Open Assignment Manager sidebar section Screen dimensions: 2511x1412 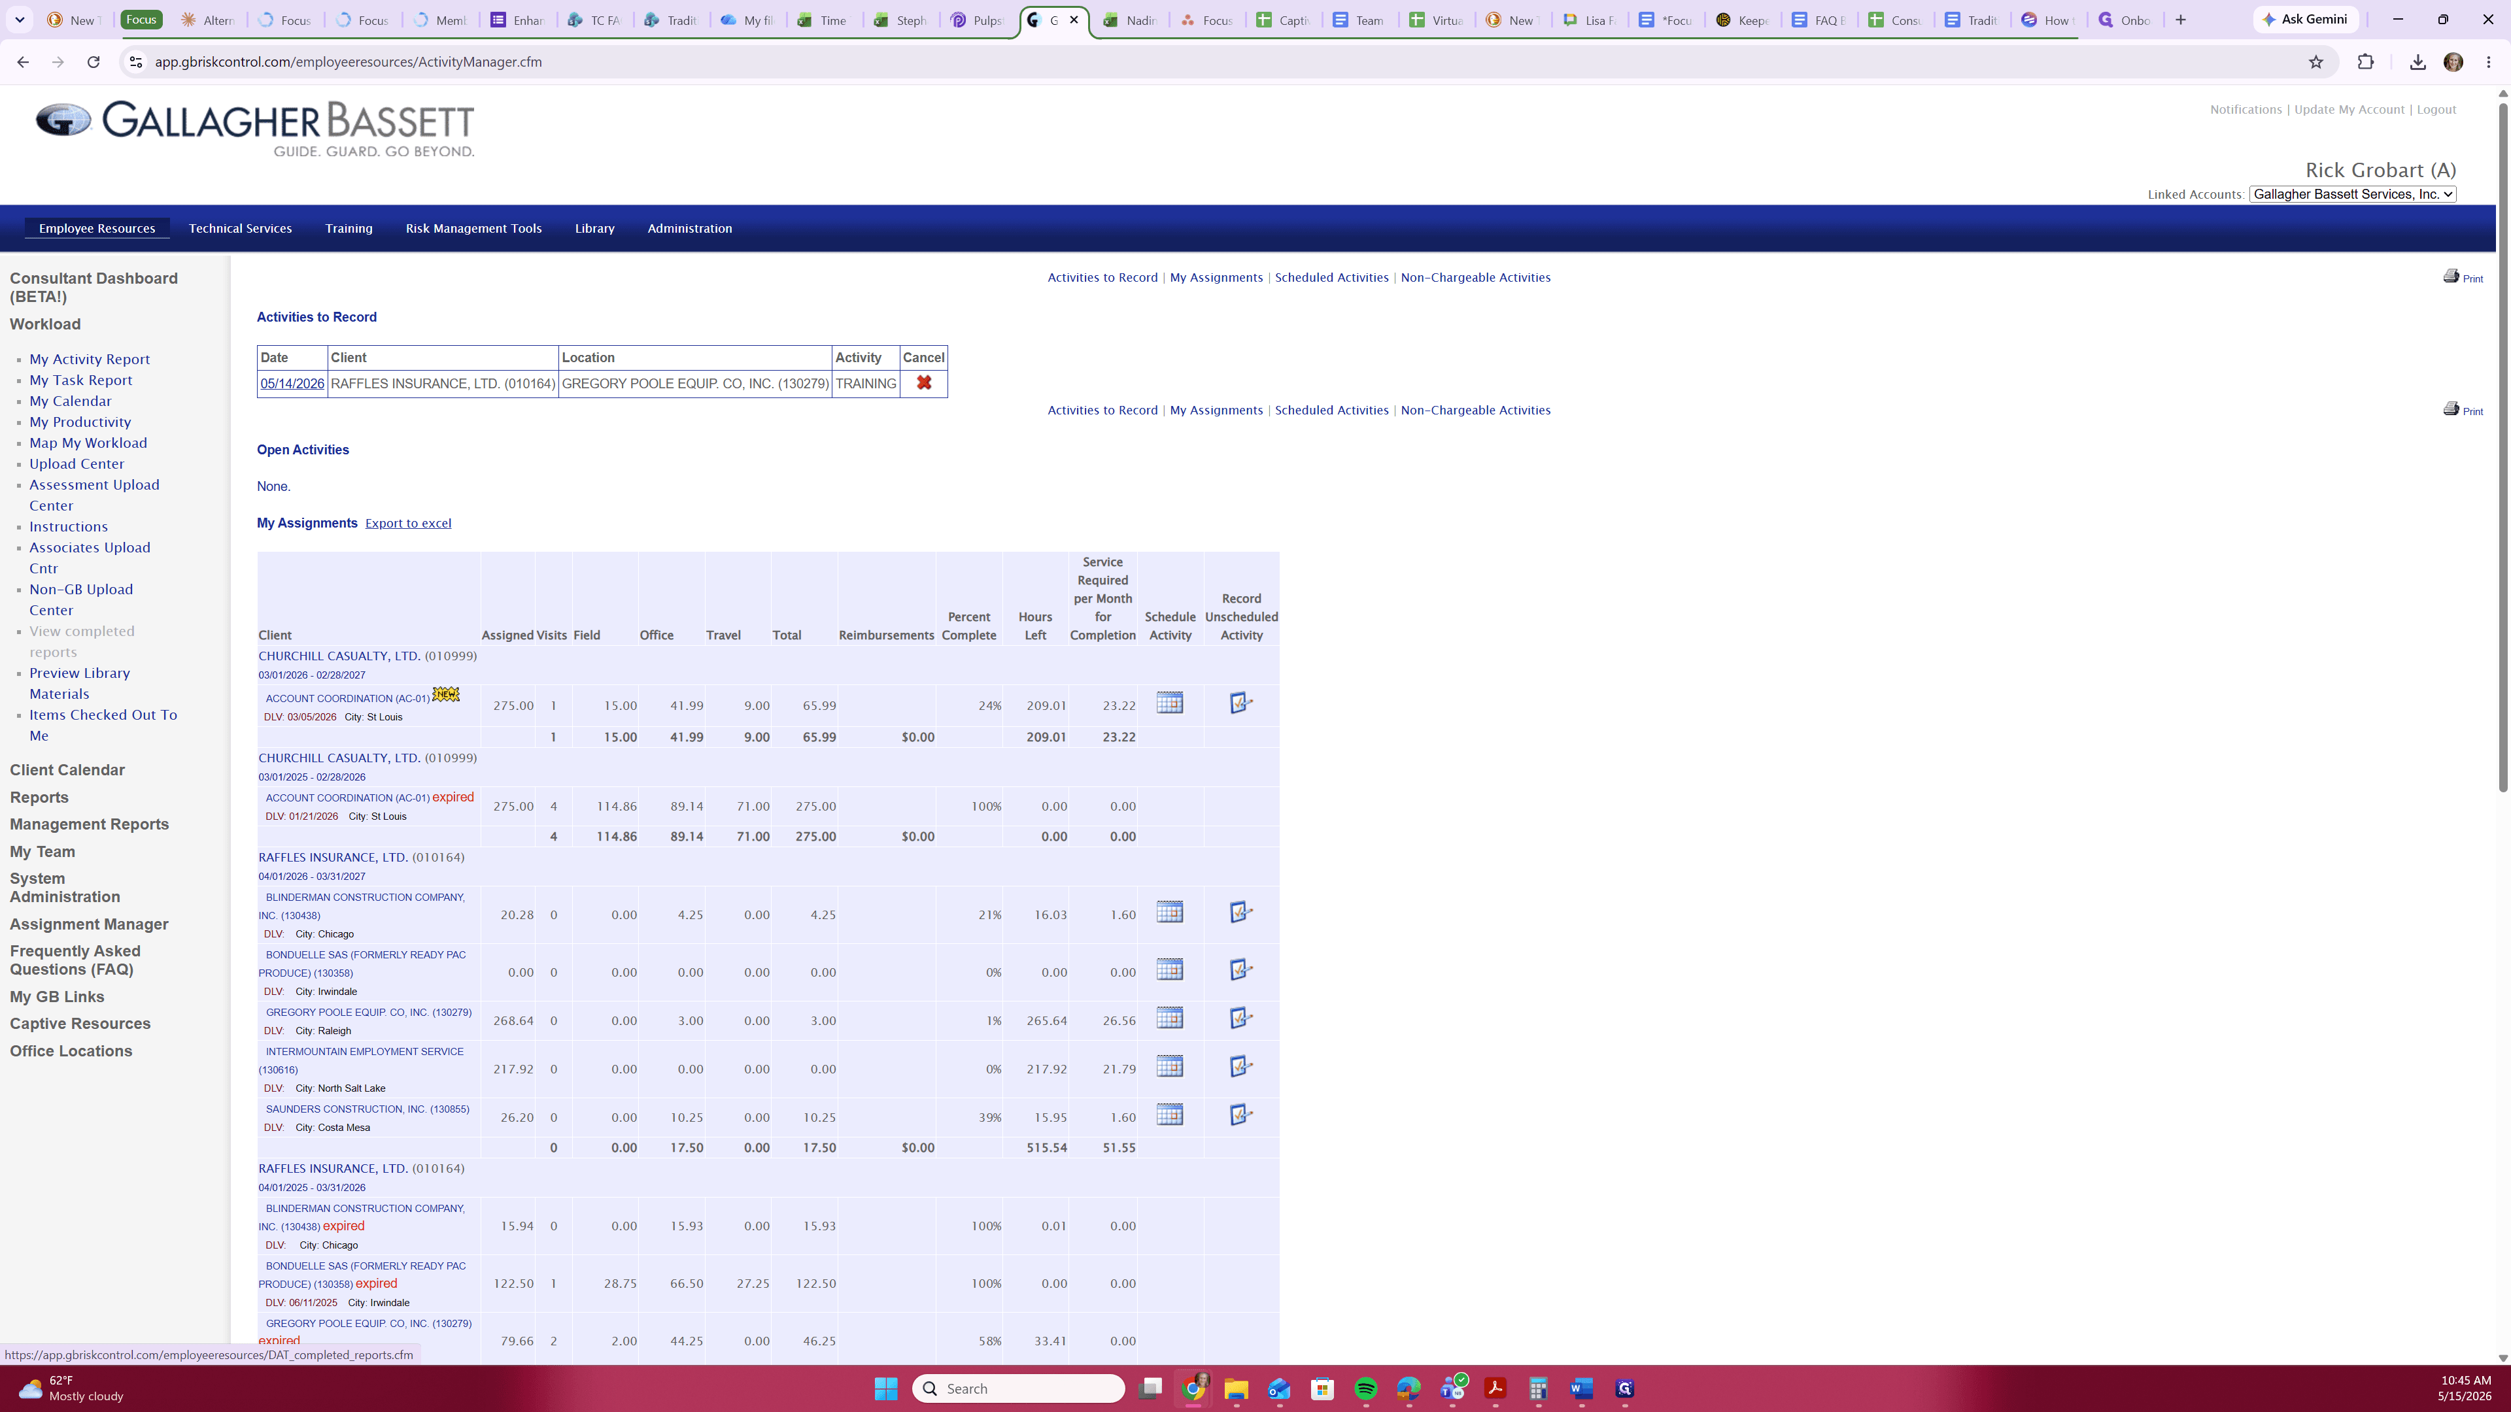click(x=89, y=924)
